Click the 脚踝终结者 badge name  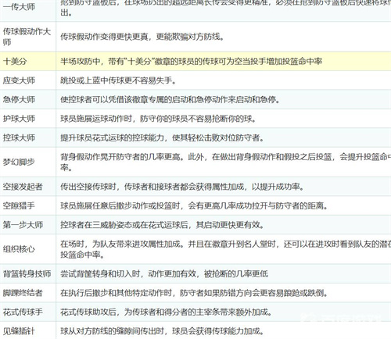coord(23,293)
